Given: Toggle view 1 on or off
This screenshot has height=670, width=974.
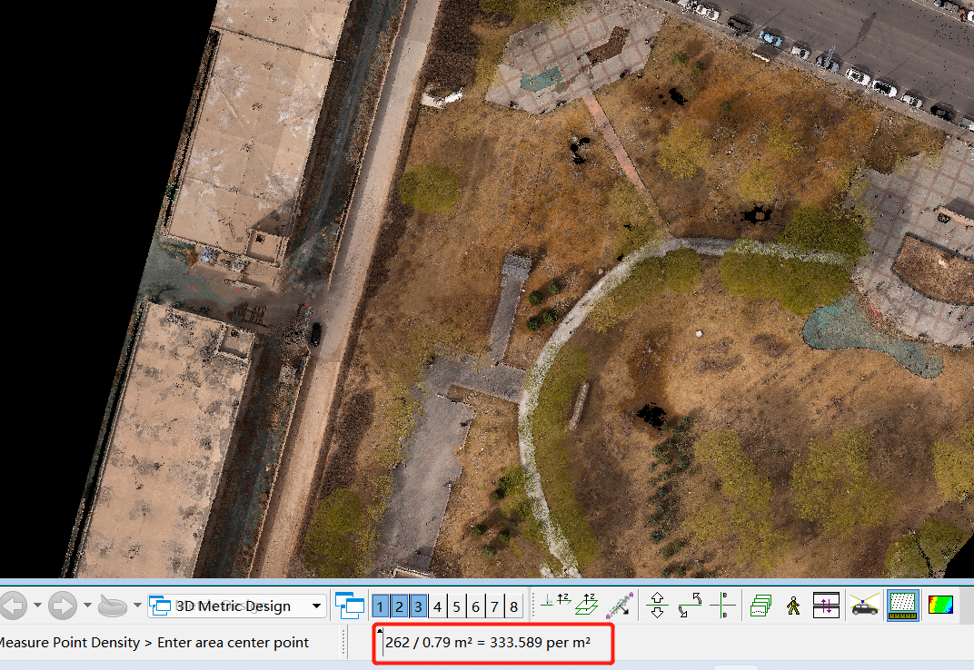Looking at the screenshot, I should coord(380,606).
